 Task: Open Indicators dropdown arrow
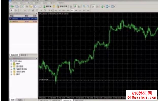click(x=104, y=7)
